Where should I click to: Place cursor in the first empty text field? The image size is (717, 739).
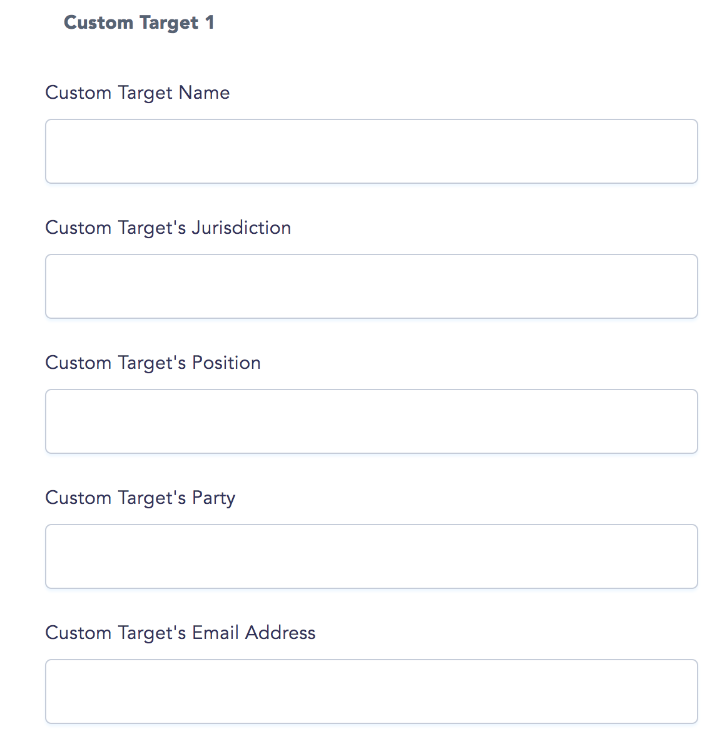click(x=371, y=151)
